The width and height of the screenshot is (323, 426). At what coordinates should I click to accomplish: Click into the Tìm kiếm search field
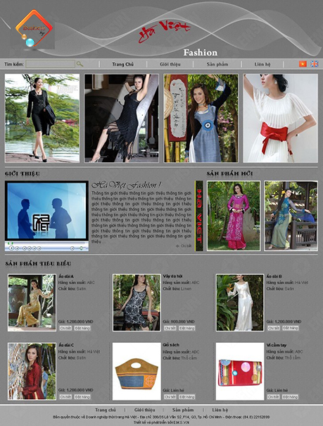pyautogui.click(x=51, y=64)
